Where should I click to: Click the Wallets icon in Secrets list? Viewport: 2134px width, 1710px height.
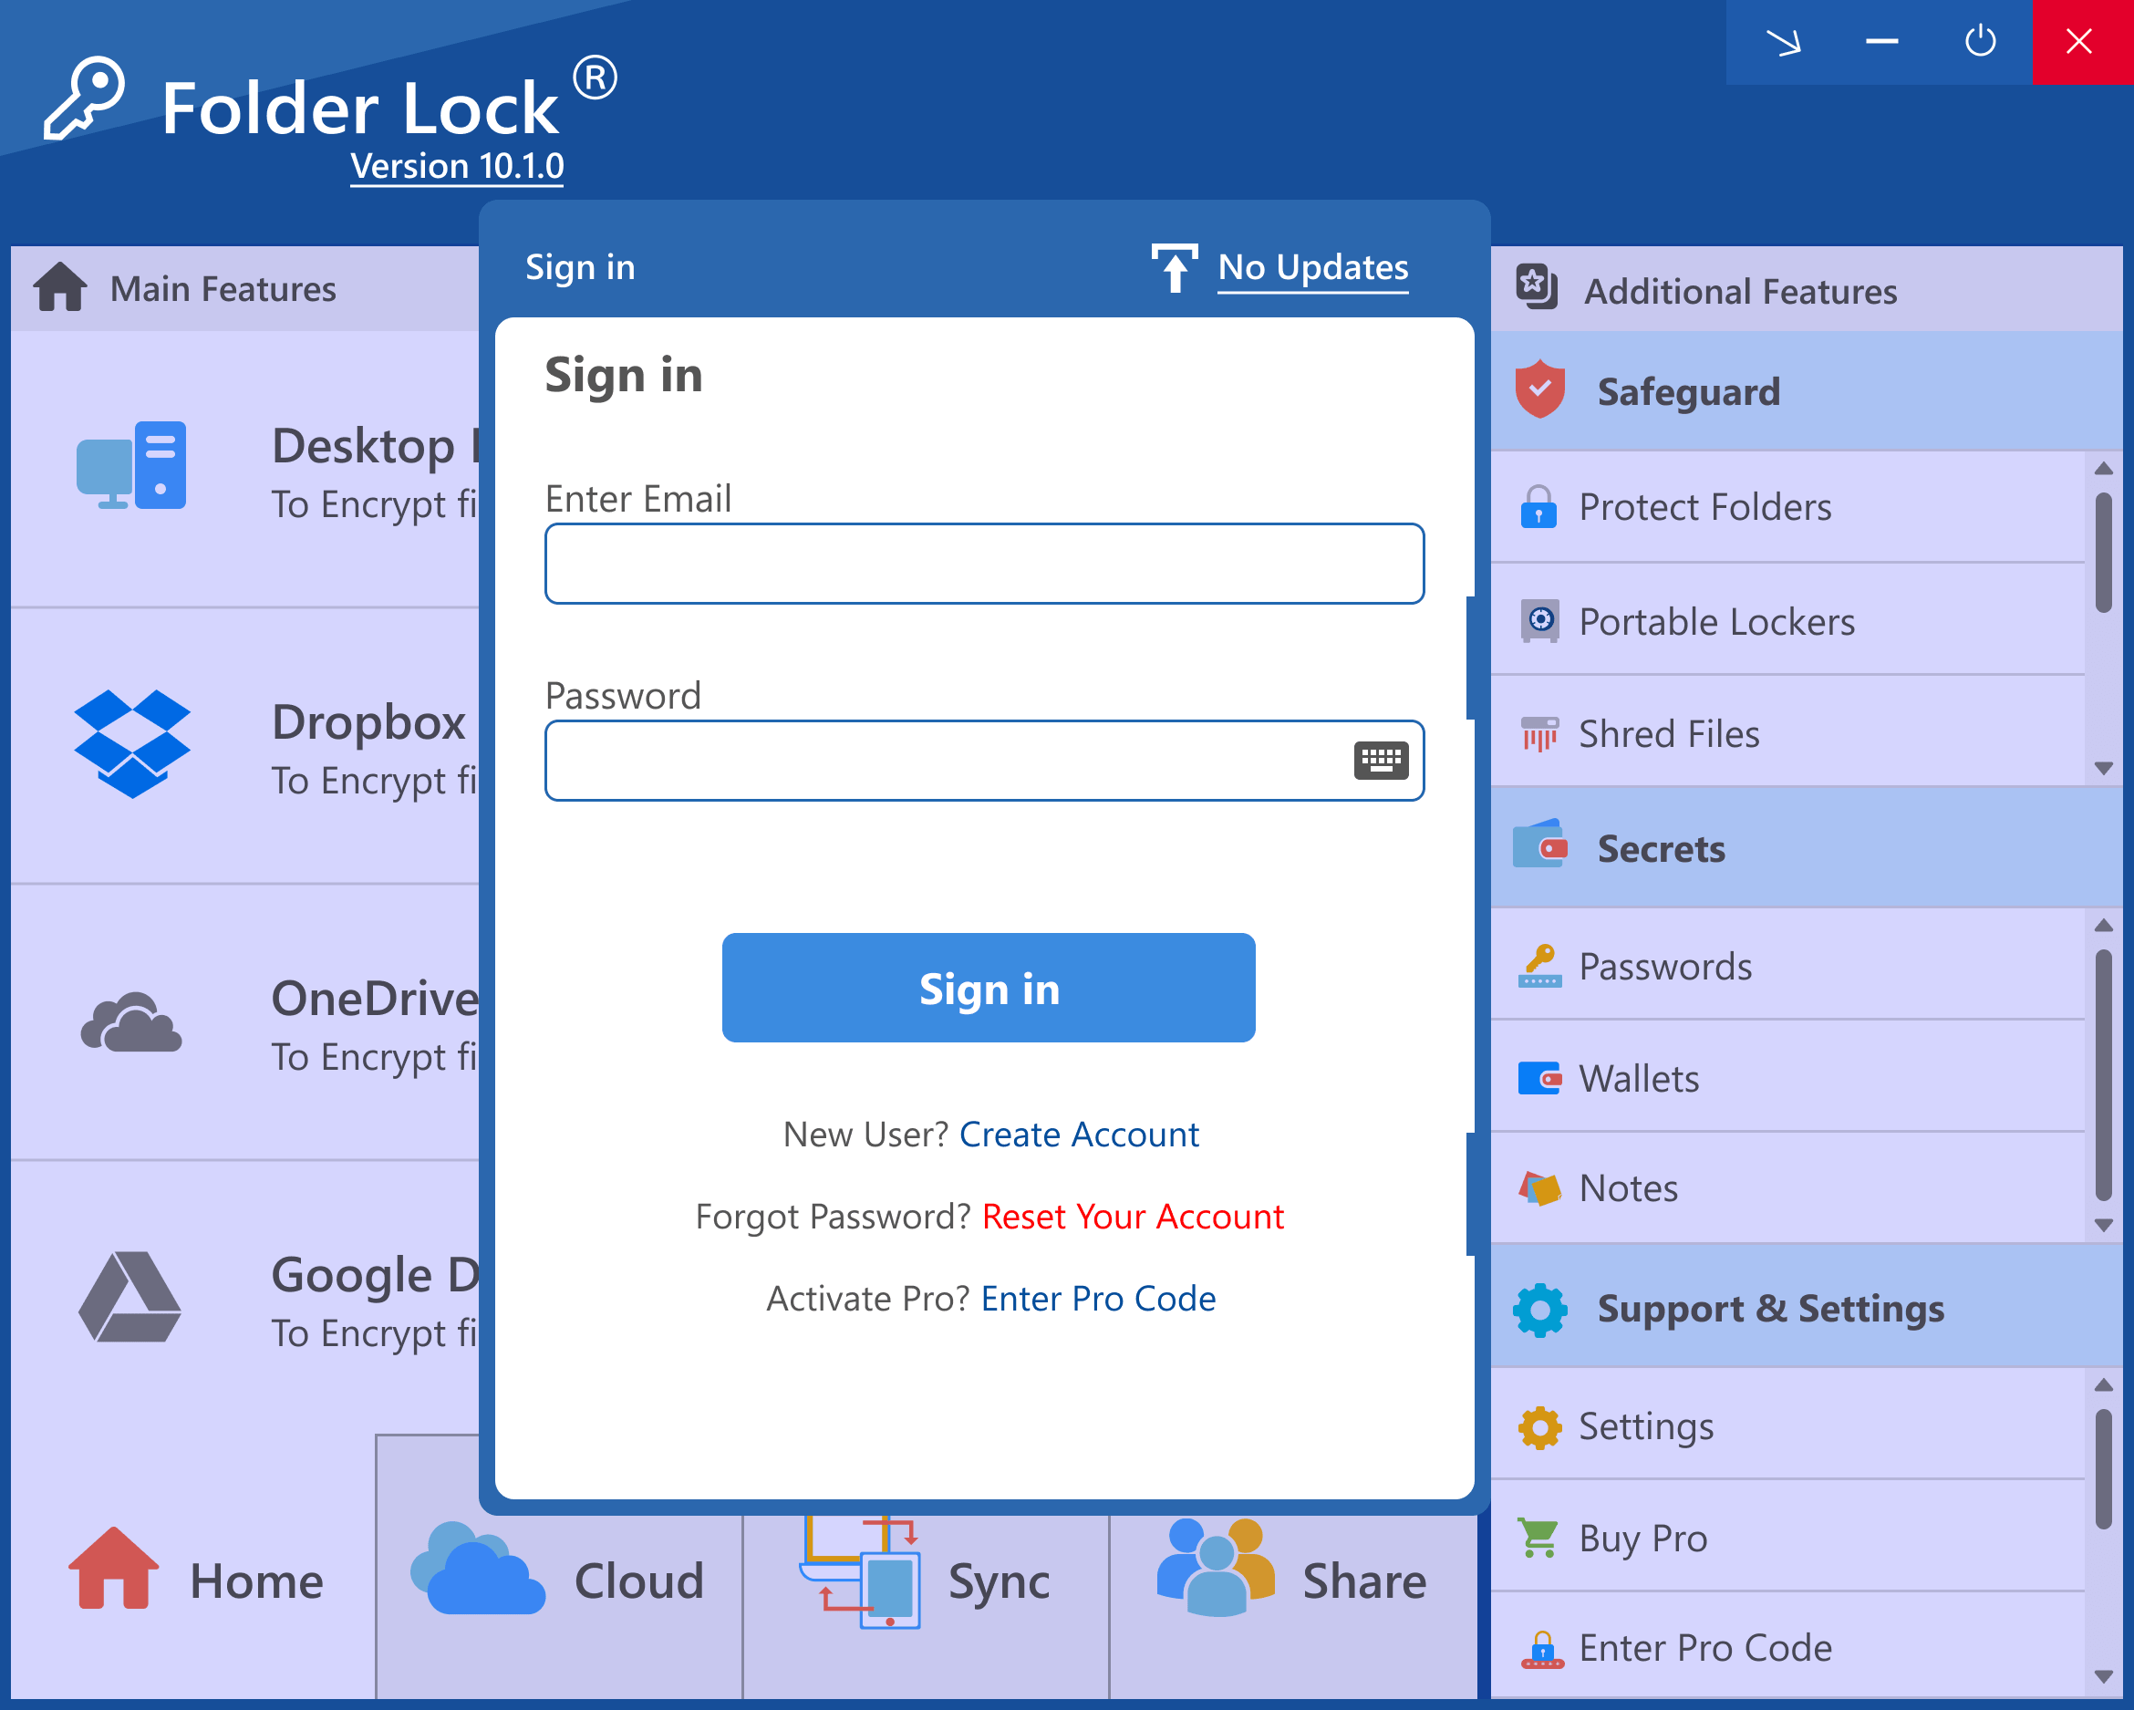(1540, 1078)
